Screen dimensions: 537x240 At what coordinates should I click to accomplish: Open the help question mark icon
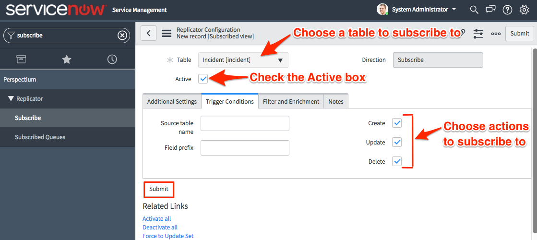coord(507,10)
